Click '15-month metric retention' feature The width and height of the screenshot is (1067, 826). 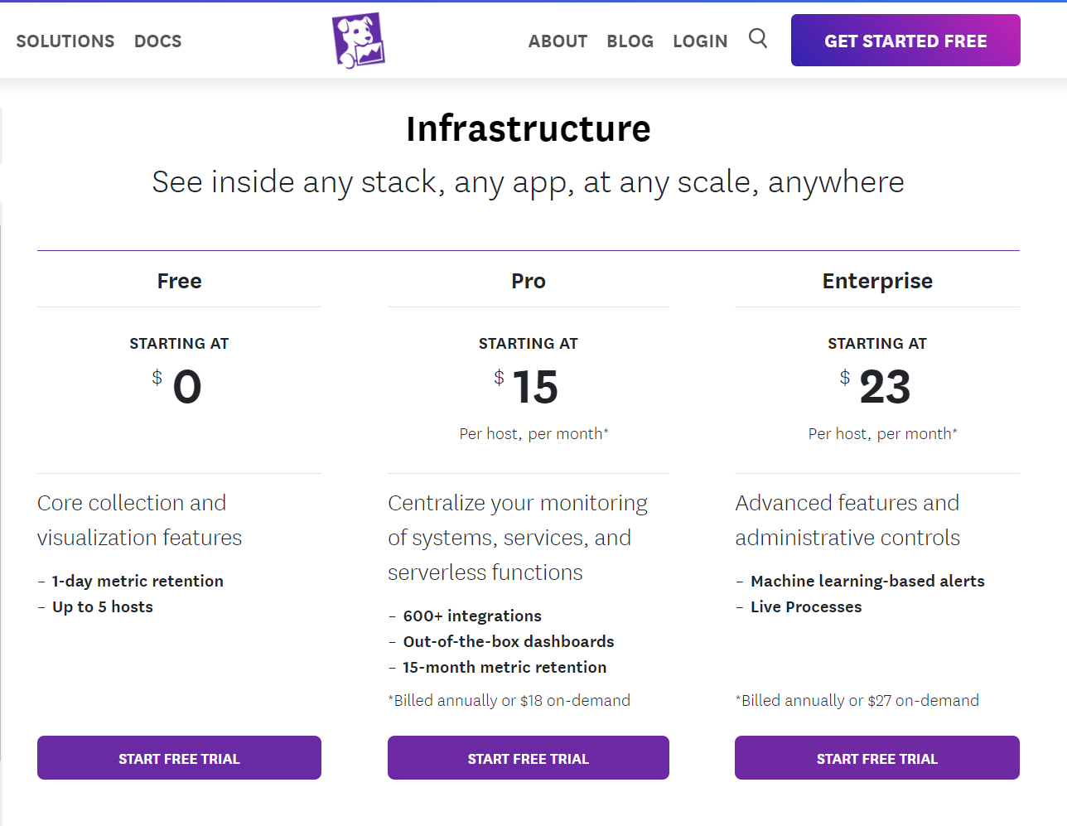[505, 667]
